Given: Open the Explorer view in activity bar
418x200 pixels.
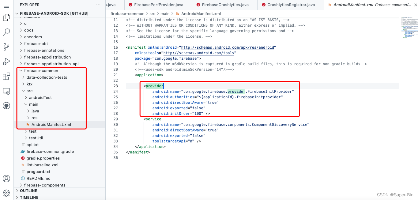Looking at the screenshot, I should [x=6, y=17].
